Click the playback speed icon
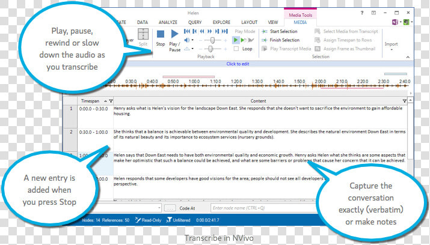Viewport: 430px width, 245px height. (187, 49)
